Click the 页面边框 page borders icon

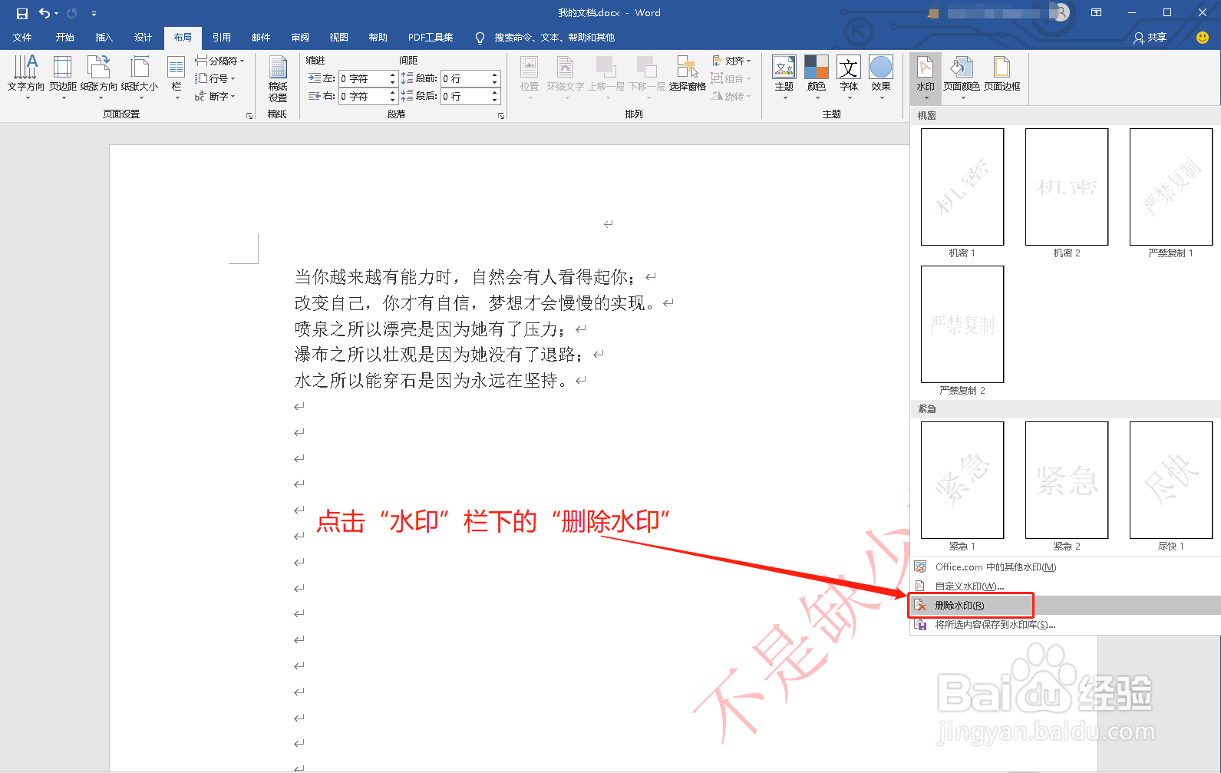pos(1002,74)
